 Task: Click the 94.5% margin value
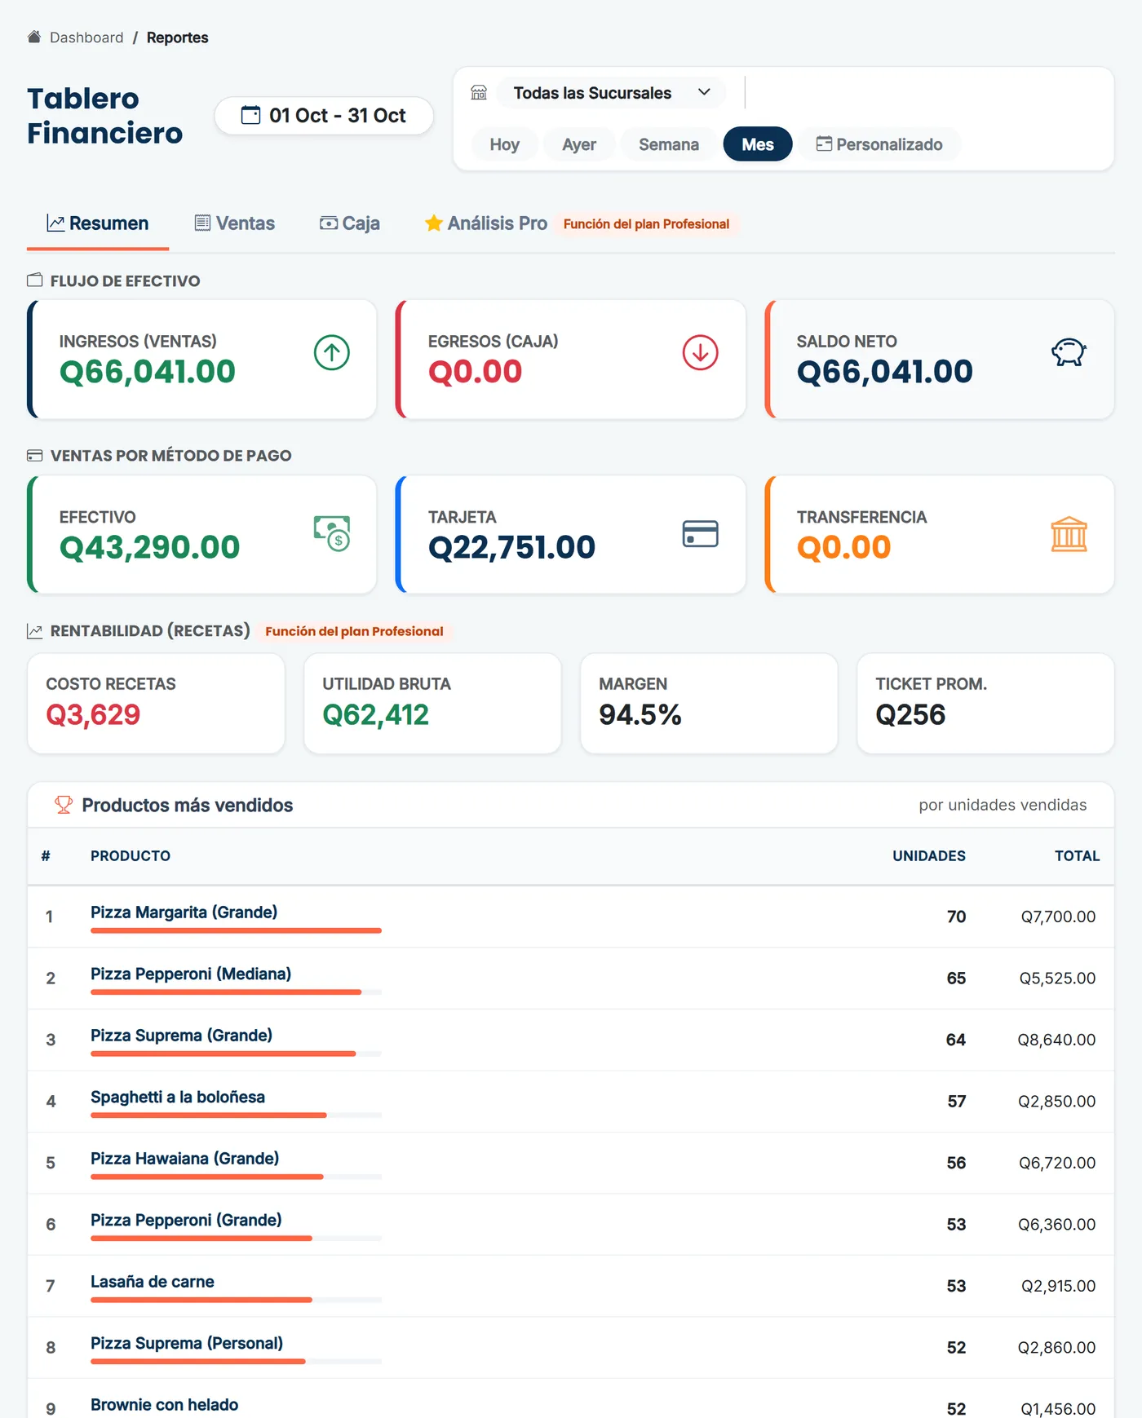click(640, 714)
